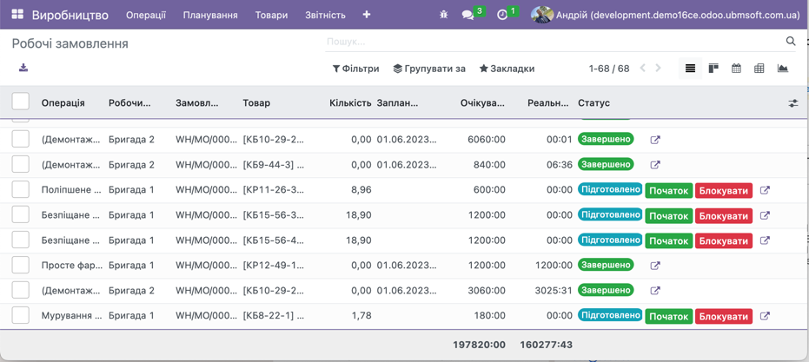Switch to graph chart view
809x362 pixels.
783,69
